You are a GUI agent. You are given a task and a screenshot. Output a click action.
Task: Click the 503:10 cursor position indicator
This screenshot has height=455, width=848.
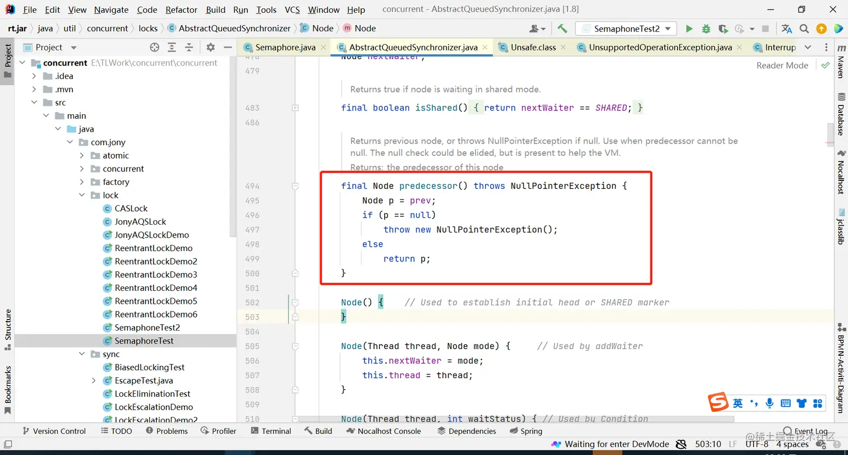click(x=708, y=444)
